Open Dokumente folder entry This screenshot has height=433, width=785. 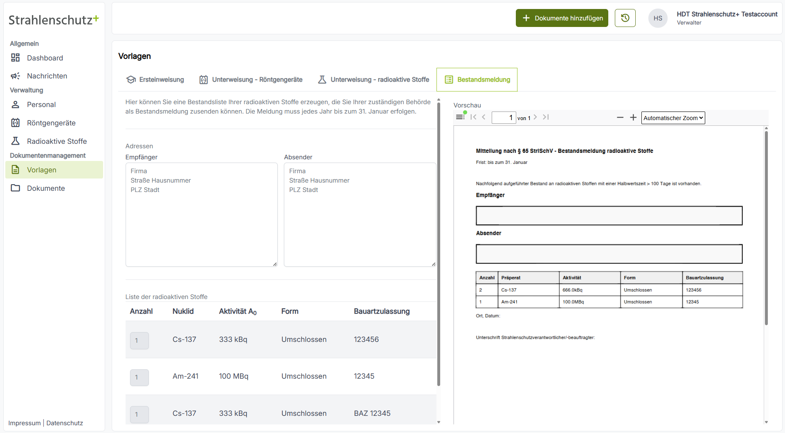(54, 188)
